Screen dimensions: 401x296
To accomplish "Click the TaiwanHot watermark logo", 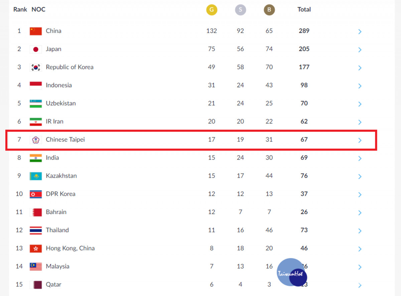I will pos(291,273).
